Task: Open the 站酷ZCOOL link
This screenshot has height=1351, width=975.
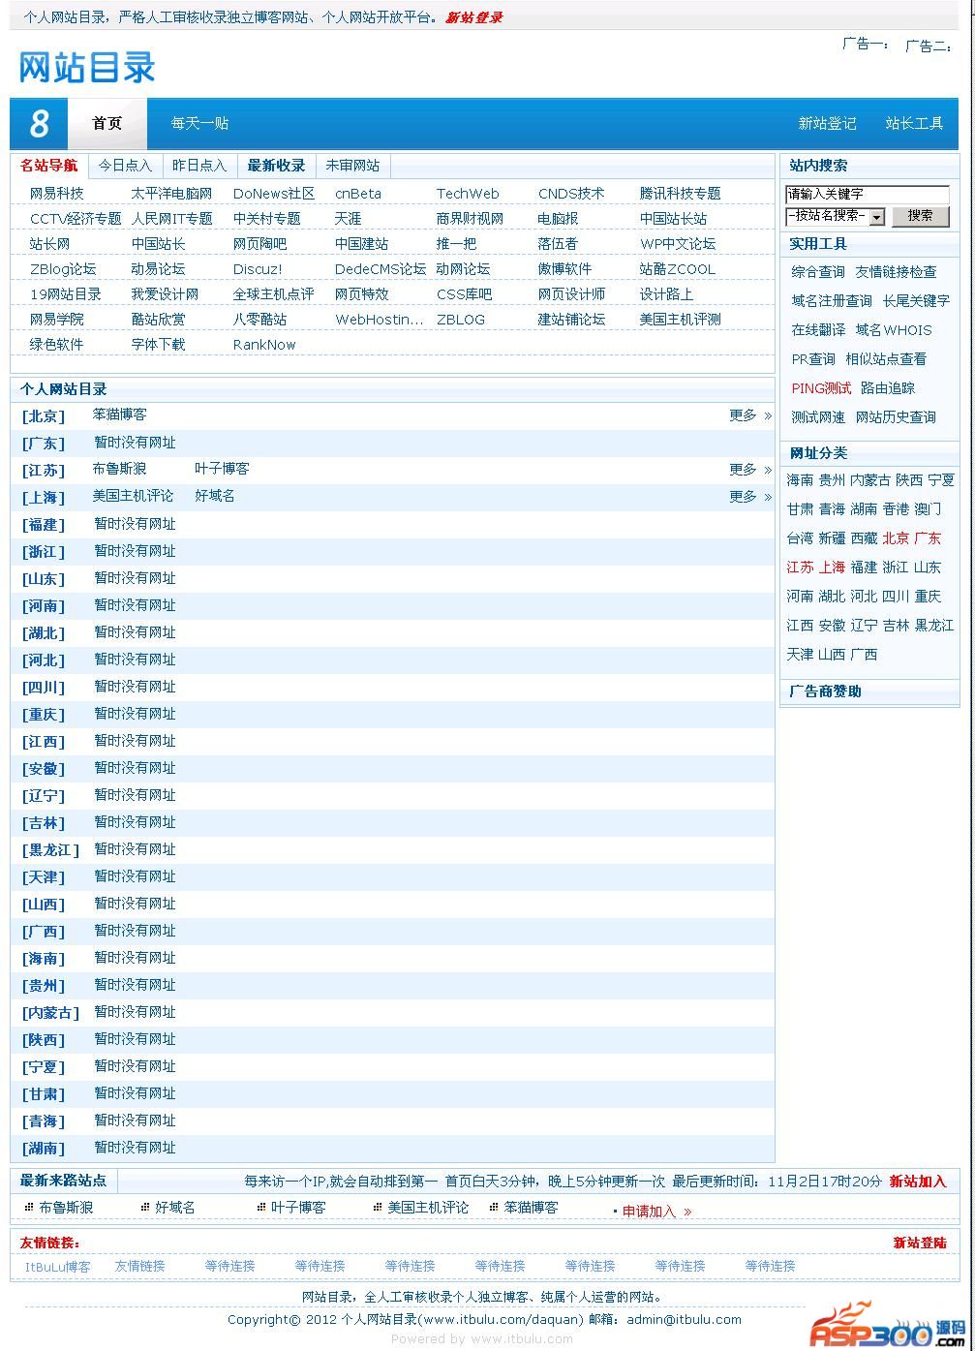Action: (x=678, y=269)
